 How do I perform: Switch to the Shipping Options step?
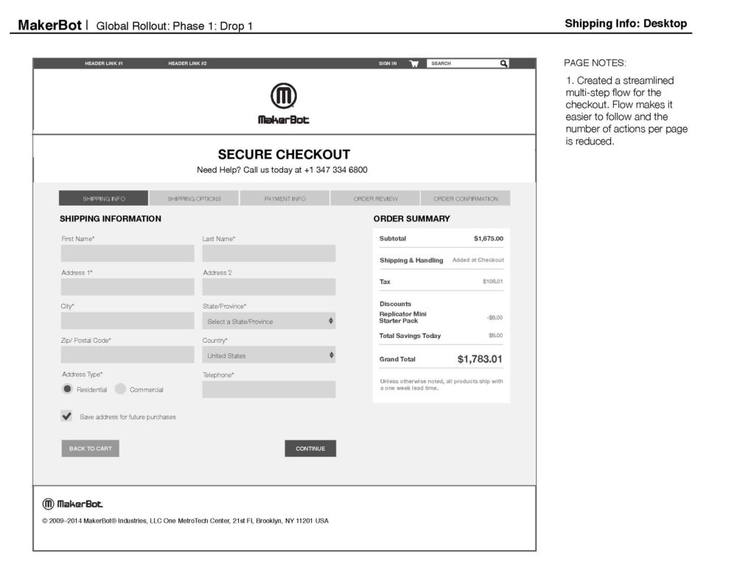pyautogui.click(x=194, y=198)
